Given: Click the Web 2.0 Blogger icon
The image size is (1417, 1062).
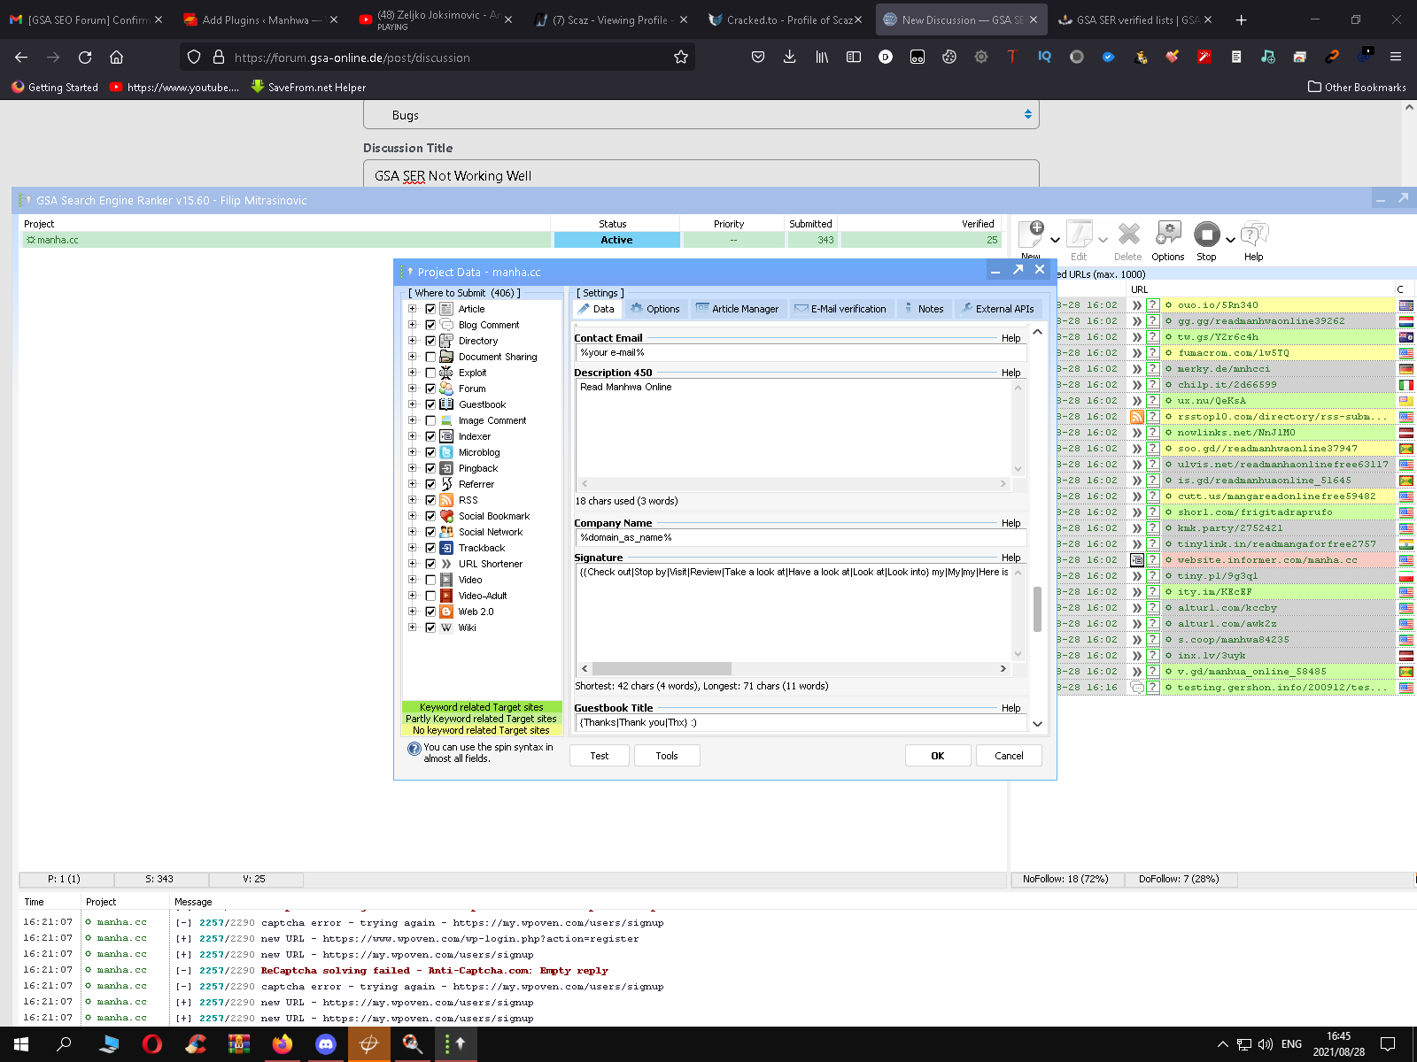Looking at the screenshot, I should point(447,612).
